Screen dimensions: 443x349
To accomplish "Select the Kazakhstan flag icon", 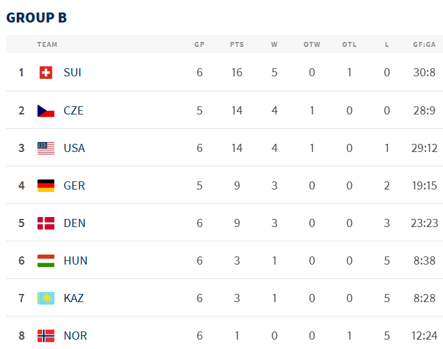I will (46, 298).
